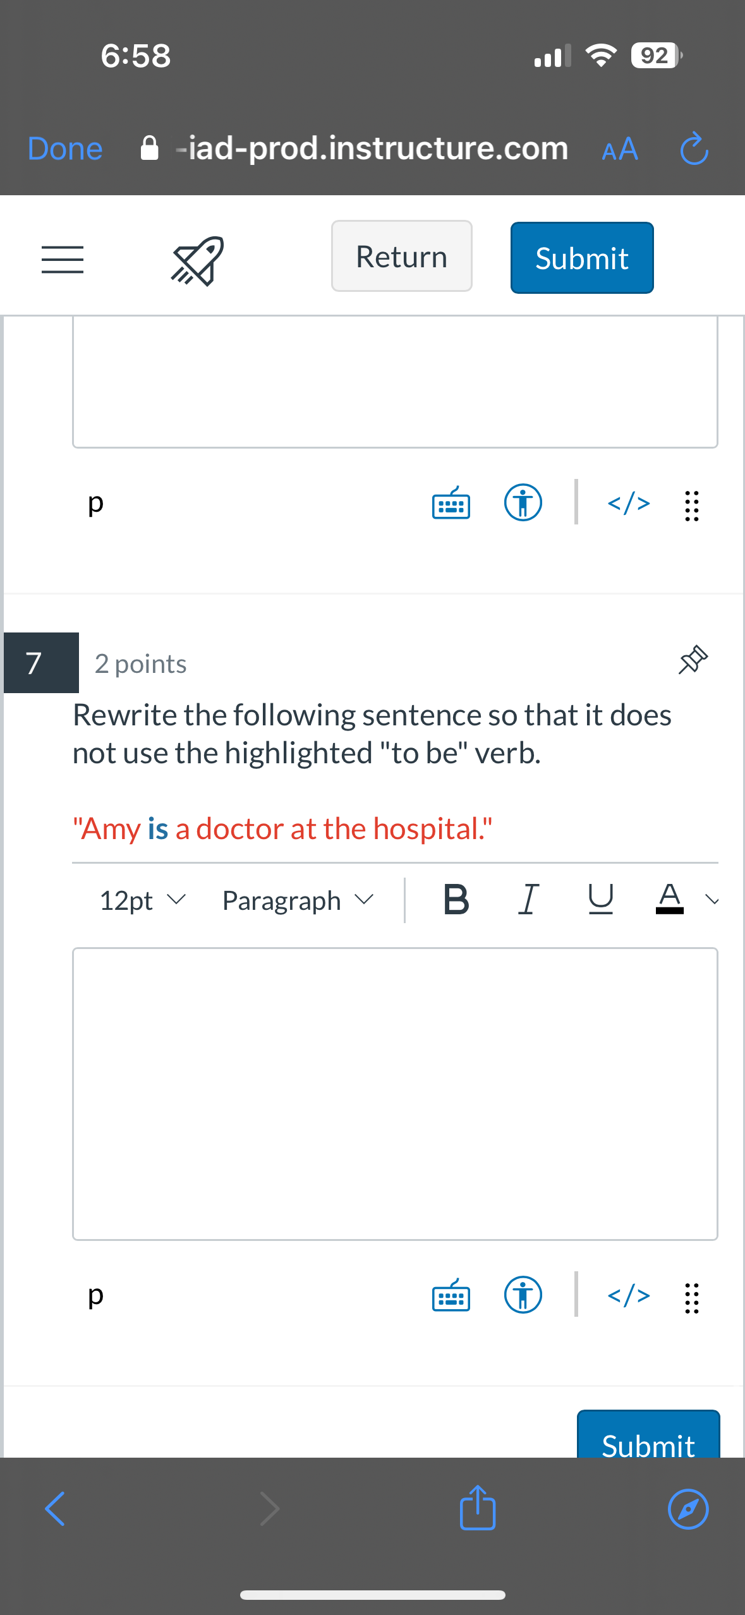Screen dimensions: 745x1615
Task: Expand the text color arrow
Action: 712,900
